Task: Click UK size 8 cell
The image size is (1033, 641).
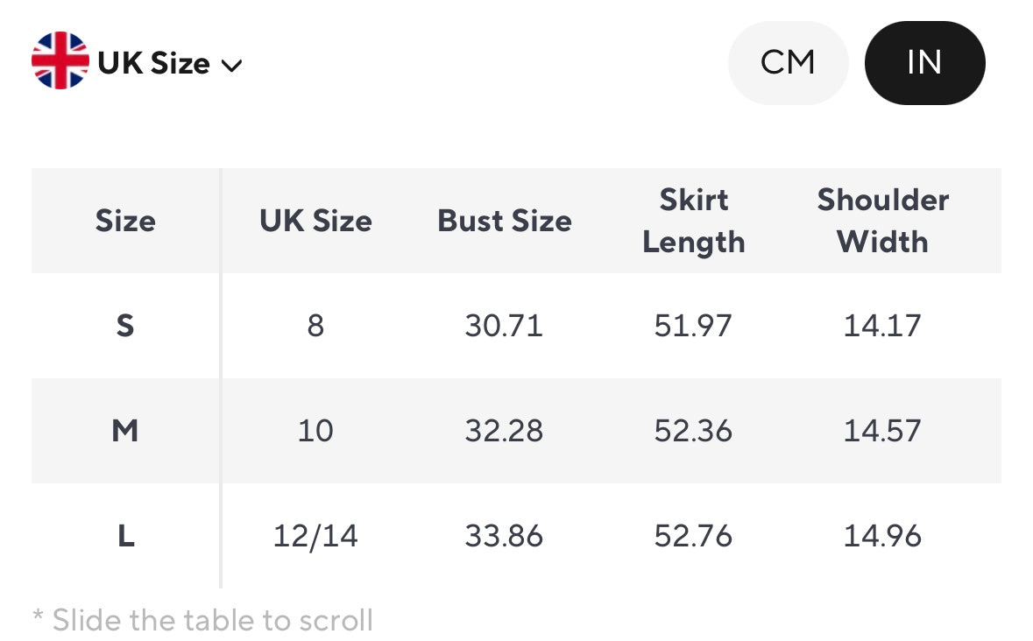Action: click(x=315, y=326)
